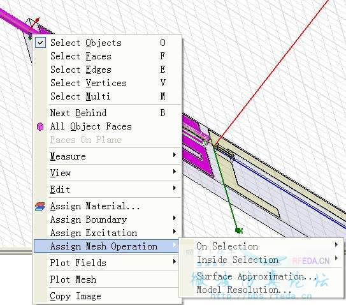Open Assign Boundary submenu

[108, 219]
